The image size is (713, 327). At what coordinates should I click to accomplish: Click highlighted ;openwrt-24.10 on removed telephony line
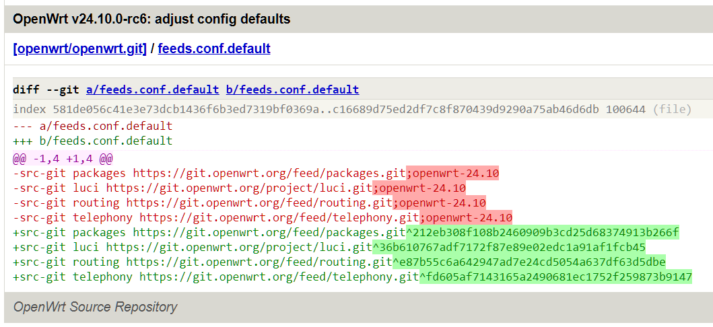466,217
